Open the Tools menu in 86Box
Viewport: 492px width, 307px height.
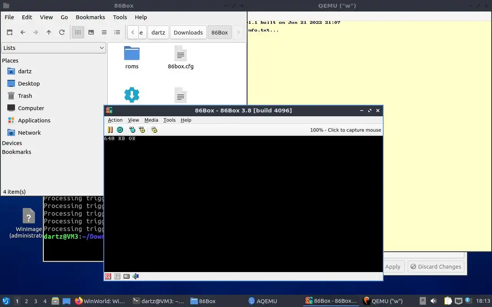(x=169, y=120)
